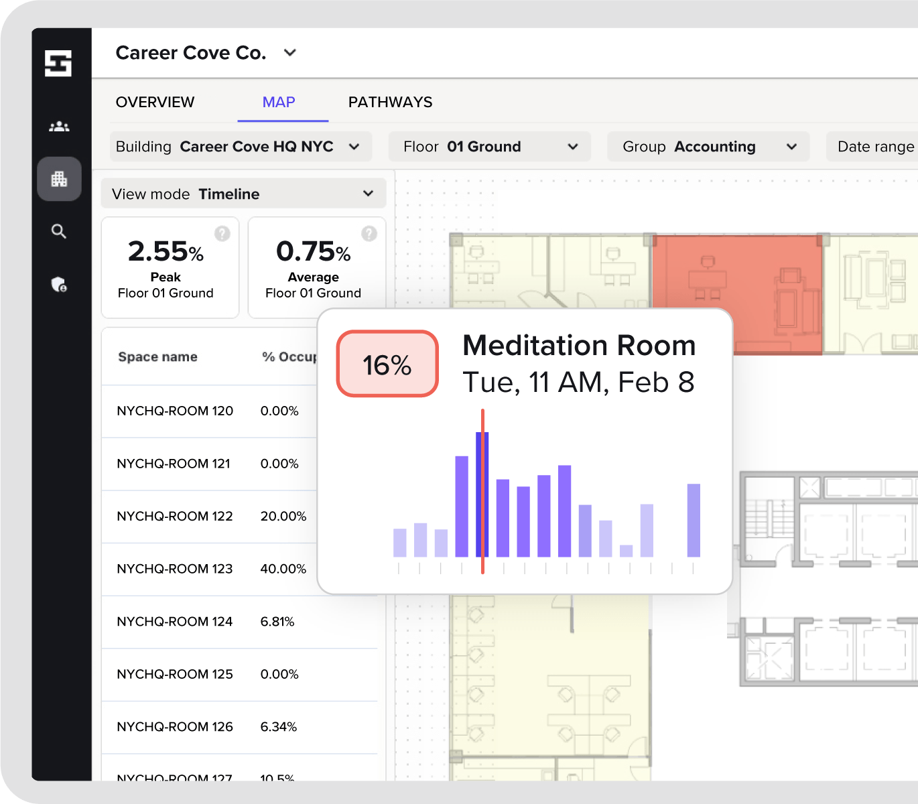The width and height of the screenshot is (918, 804).
Task: Select row NYCHQ-ROOM 120
Action: coord(209,411)
